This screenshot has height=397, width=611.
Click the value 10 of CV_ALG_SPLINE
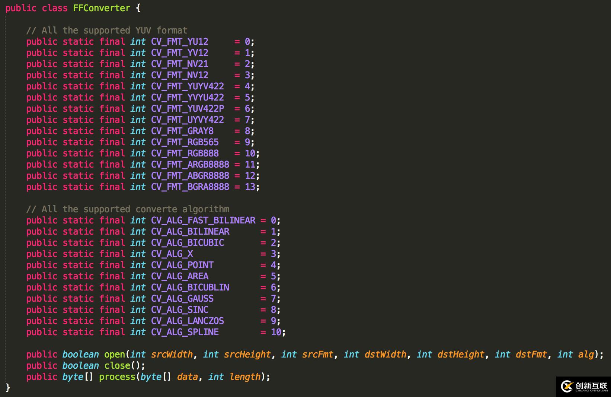276,332
